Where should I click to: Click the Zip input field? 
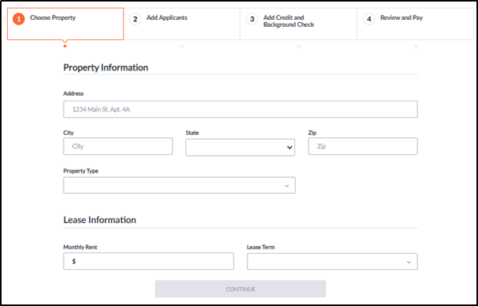coord(363,146)
